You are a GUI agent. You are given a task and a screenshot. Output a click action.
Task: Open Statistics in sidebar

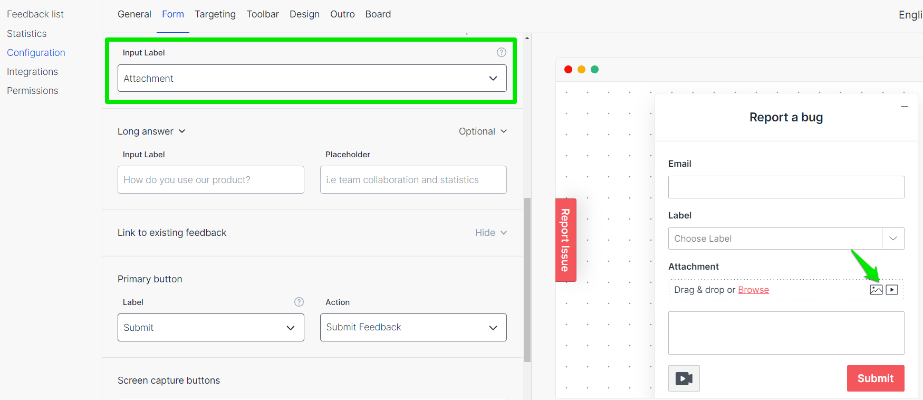(x=27, y=34)
